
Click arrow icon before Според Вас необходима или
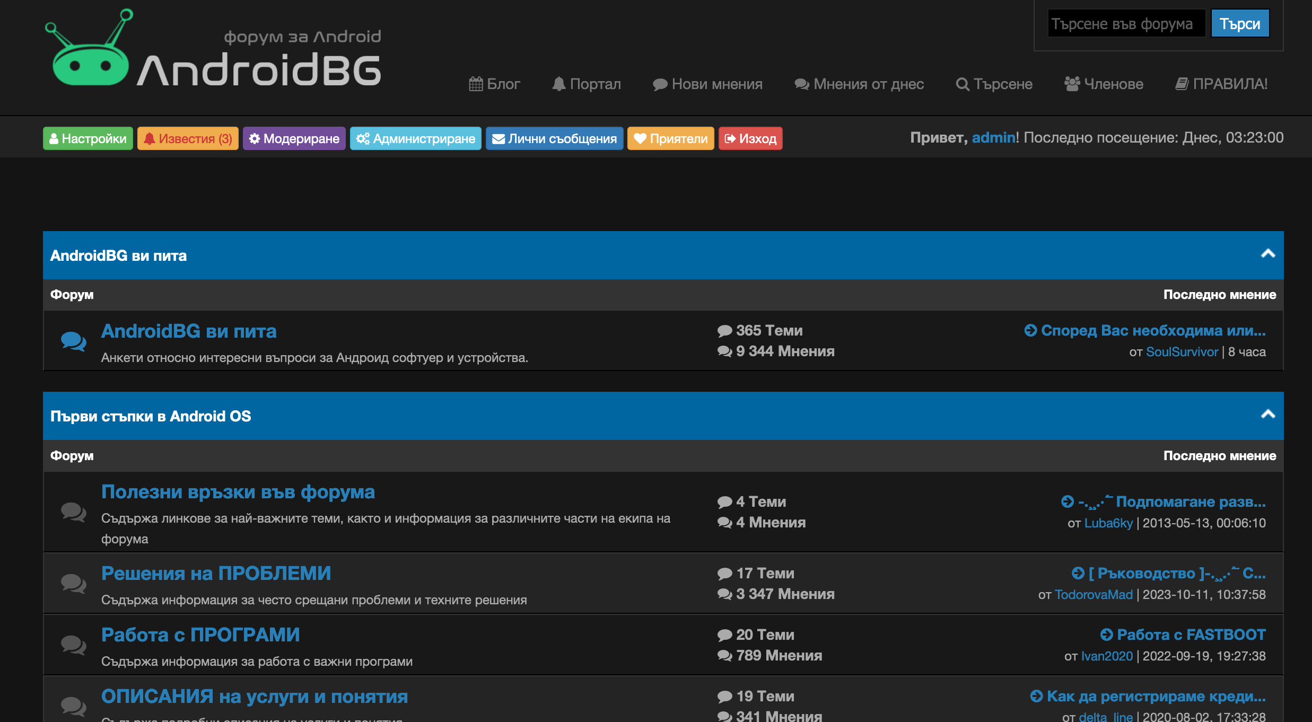pyautogui.click(x=1030, y=330)
